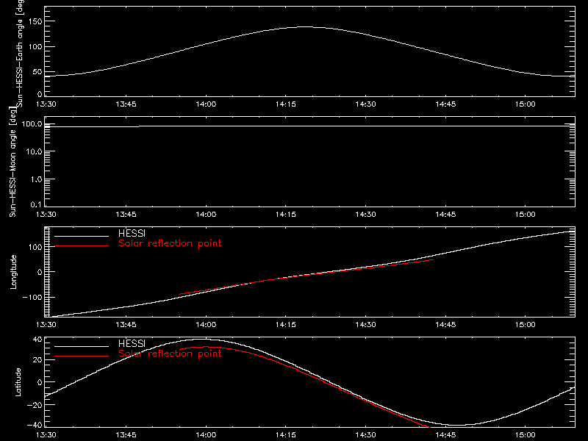Select the HESSI legend text in Latitude plot

pyautogui.click(x=132, y=343)
